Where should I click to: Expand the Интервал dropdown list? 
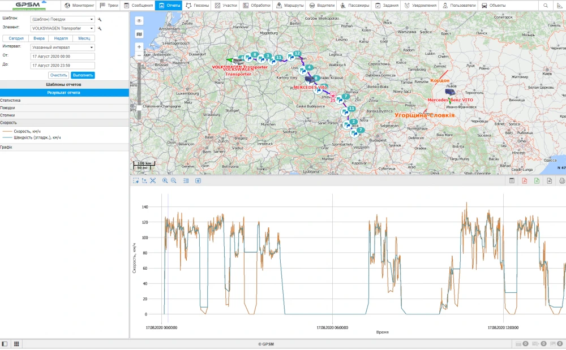62,47
